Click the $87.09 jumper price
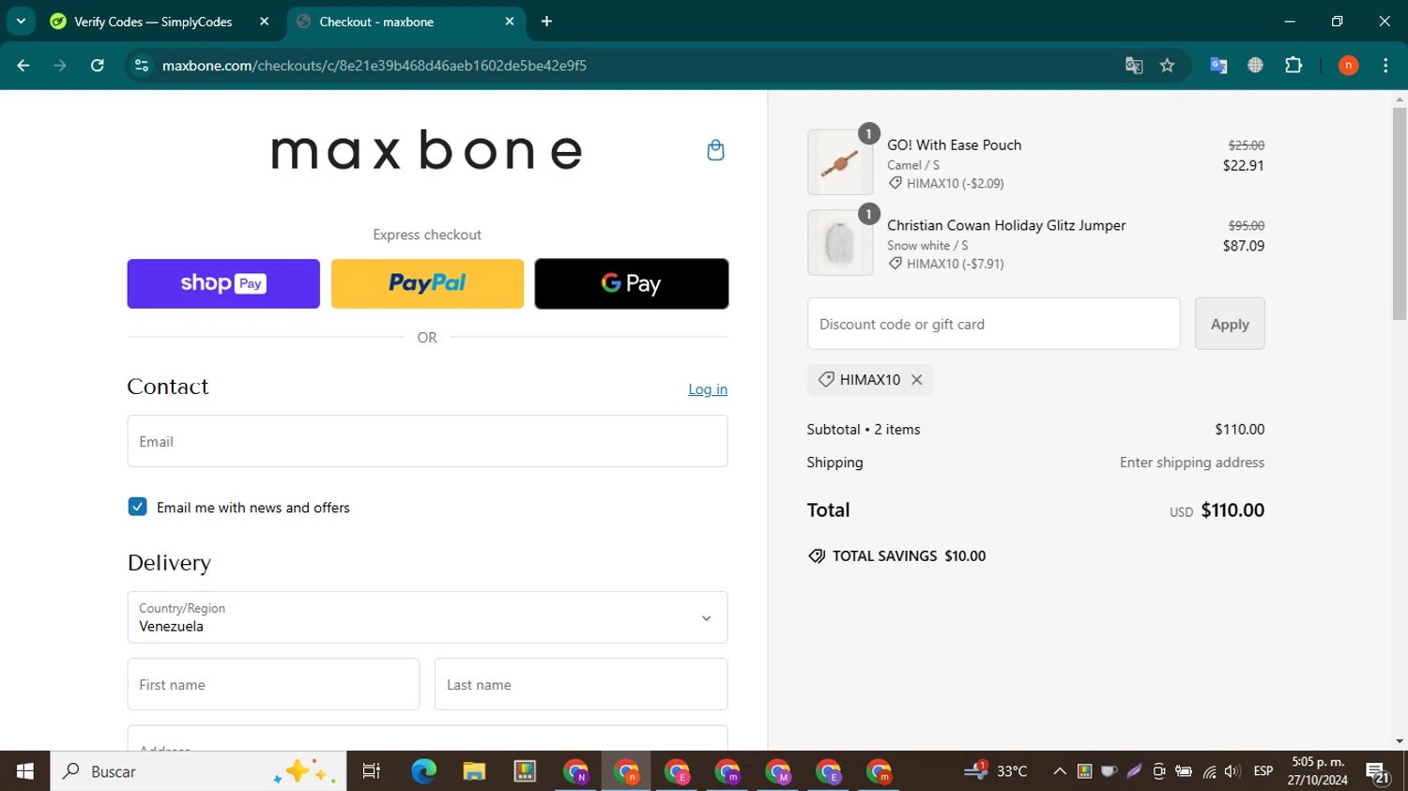 (1243, 246)
